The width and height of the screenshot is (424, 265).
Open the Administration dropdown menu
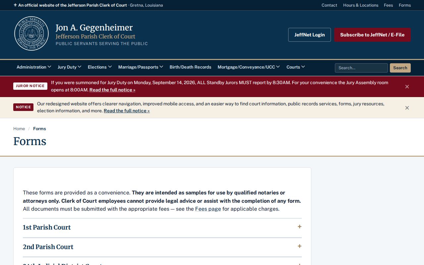click(x=34, y=67)
